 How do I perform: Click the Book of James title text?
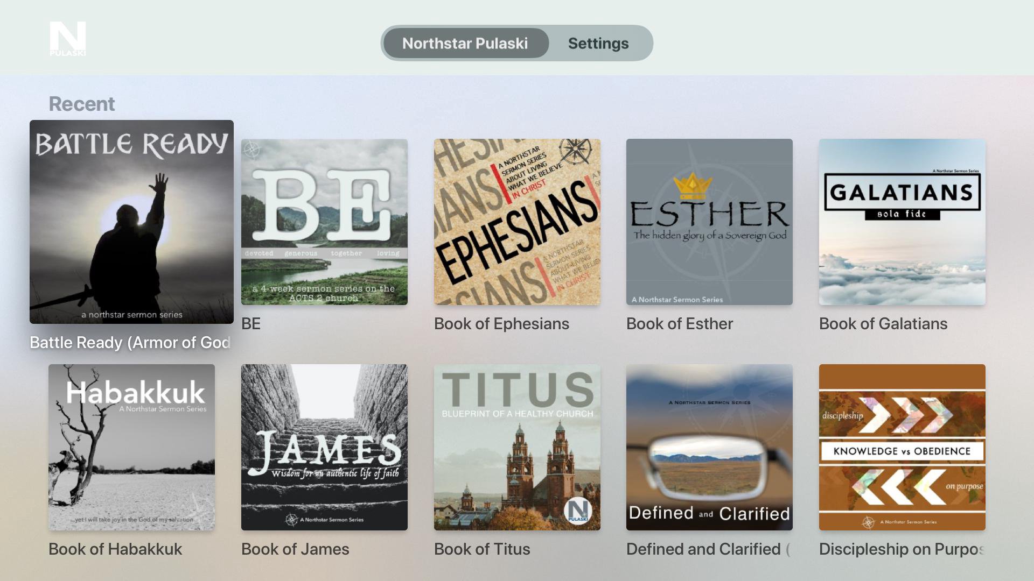click(295, 549)
